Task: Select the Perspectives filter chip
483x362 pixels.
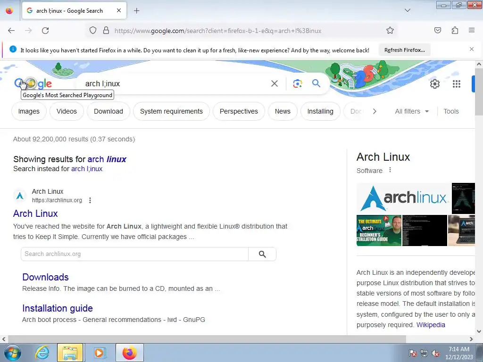Action: point(239,111)
